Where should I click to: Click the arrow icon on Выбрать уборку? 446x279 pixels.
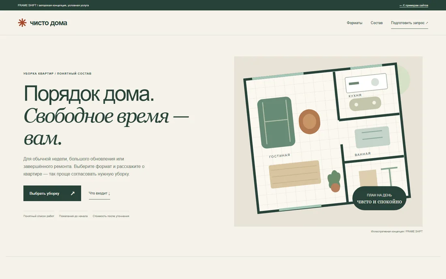click(x=73, y=193)
